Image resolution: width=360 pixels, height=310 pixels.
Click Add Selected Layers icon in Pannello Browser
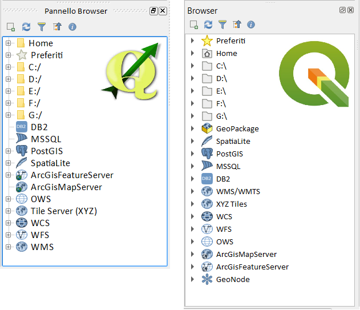coord(10,27)
